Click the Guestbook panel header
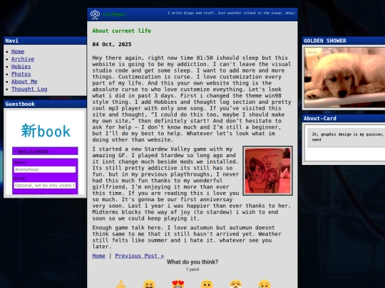The image size is (385, 288). [45, 104]
